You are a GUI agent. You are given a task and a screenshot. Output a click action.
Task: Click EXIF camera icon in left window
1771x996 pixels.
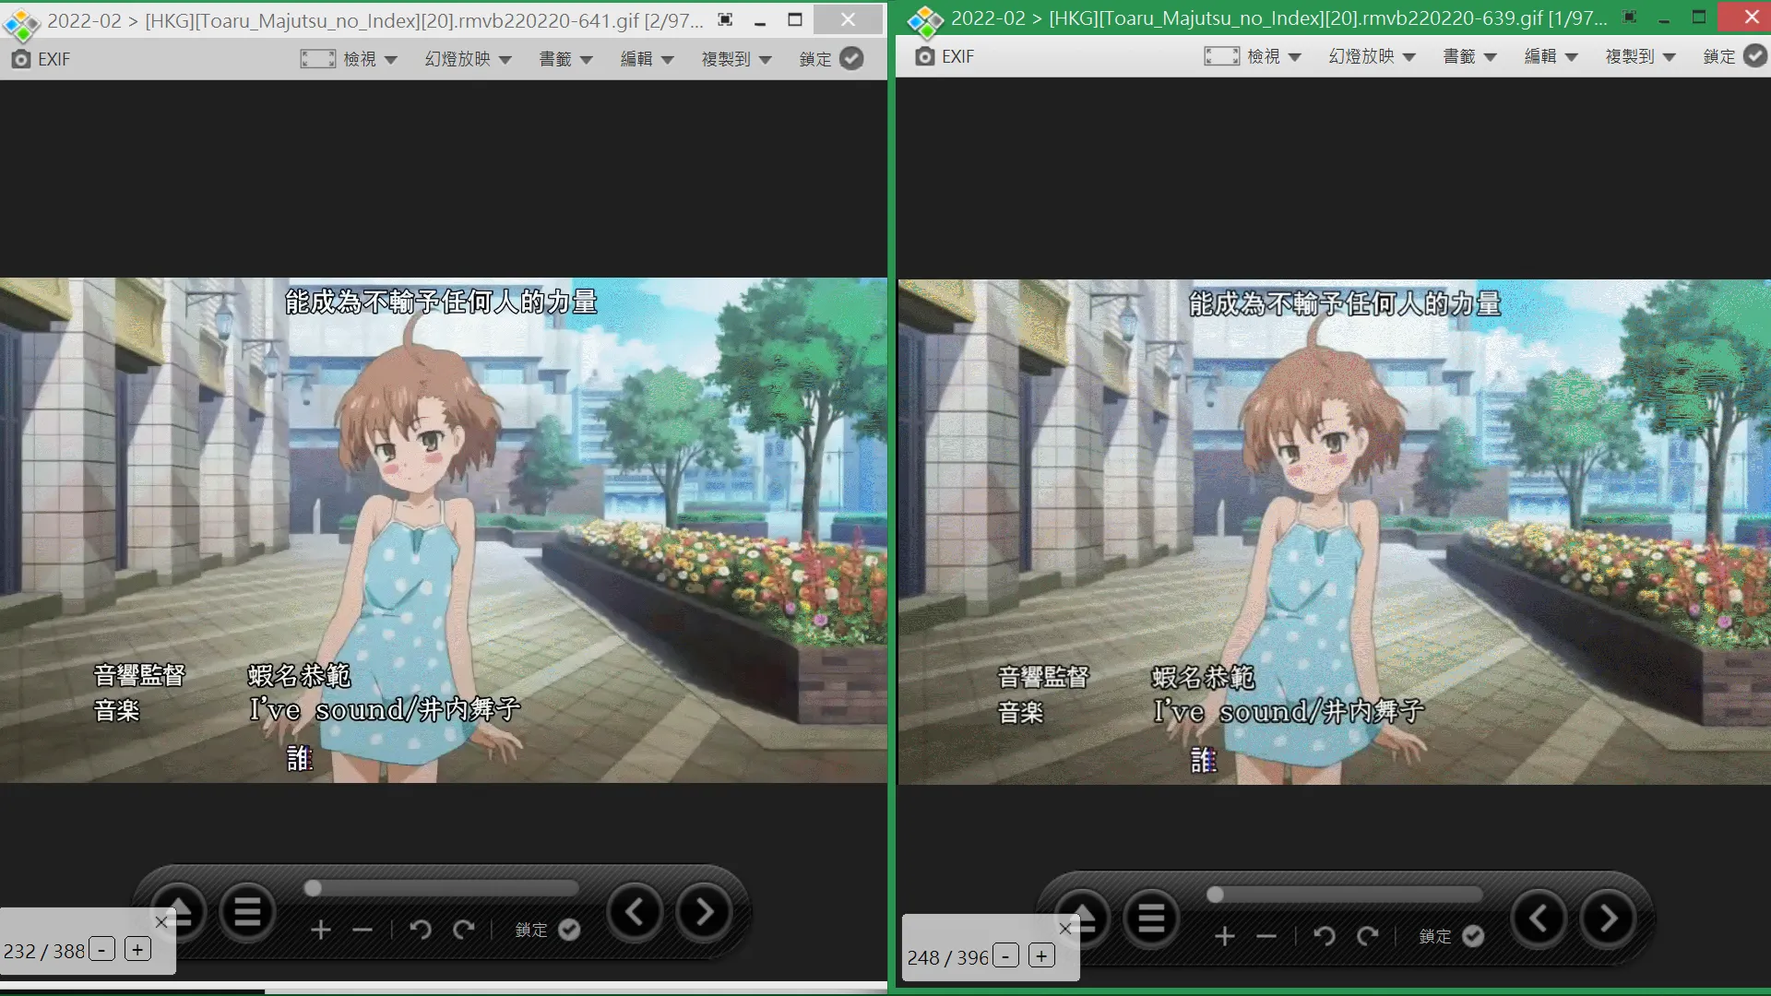coord(20,59)
